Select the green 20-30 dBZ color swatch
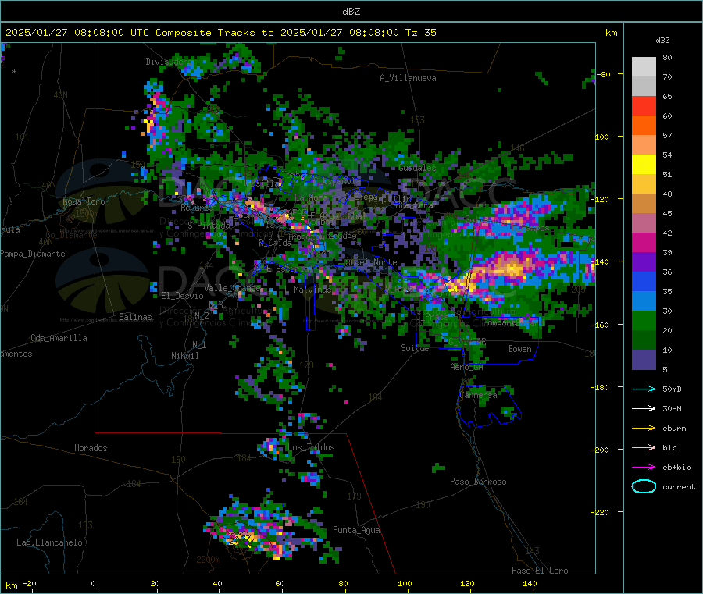 644,320
